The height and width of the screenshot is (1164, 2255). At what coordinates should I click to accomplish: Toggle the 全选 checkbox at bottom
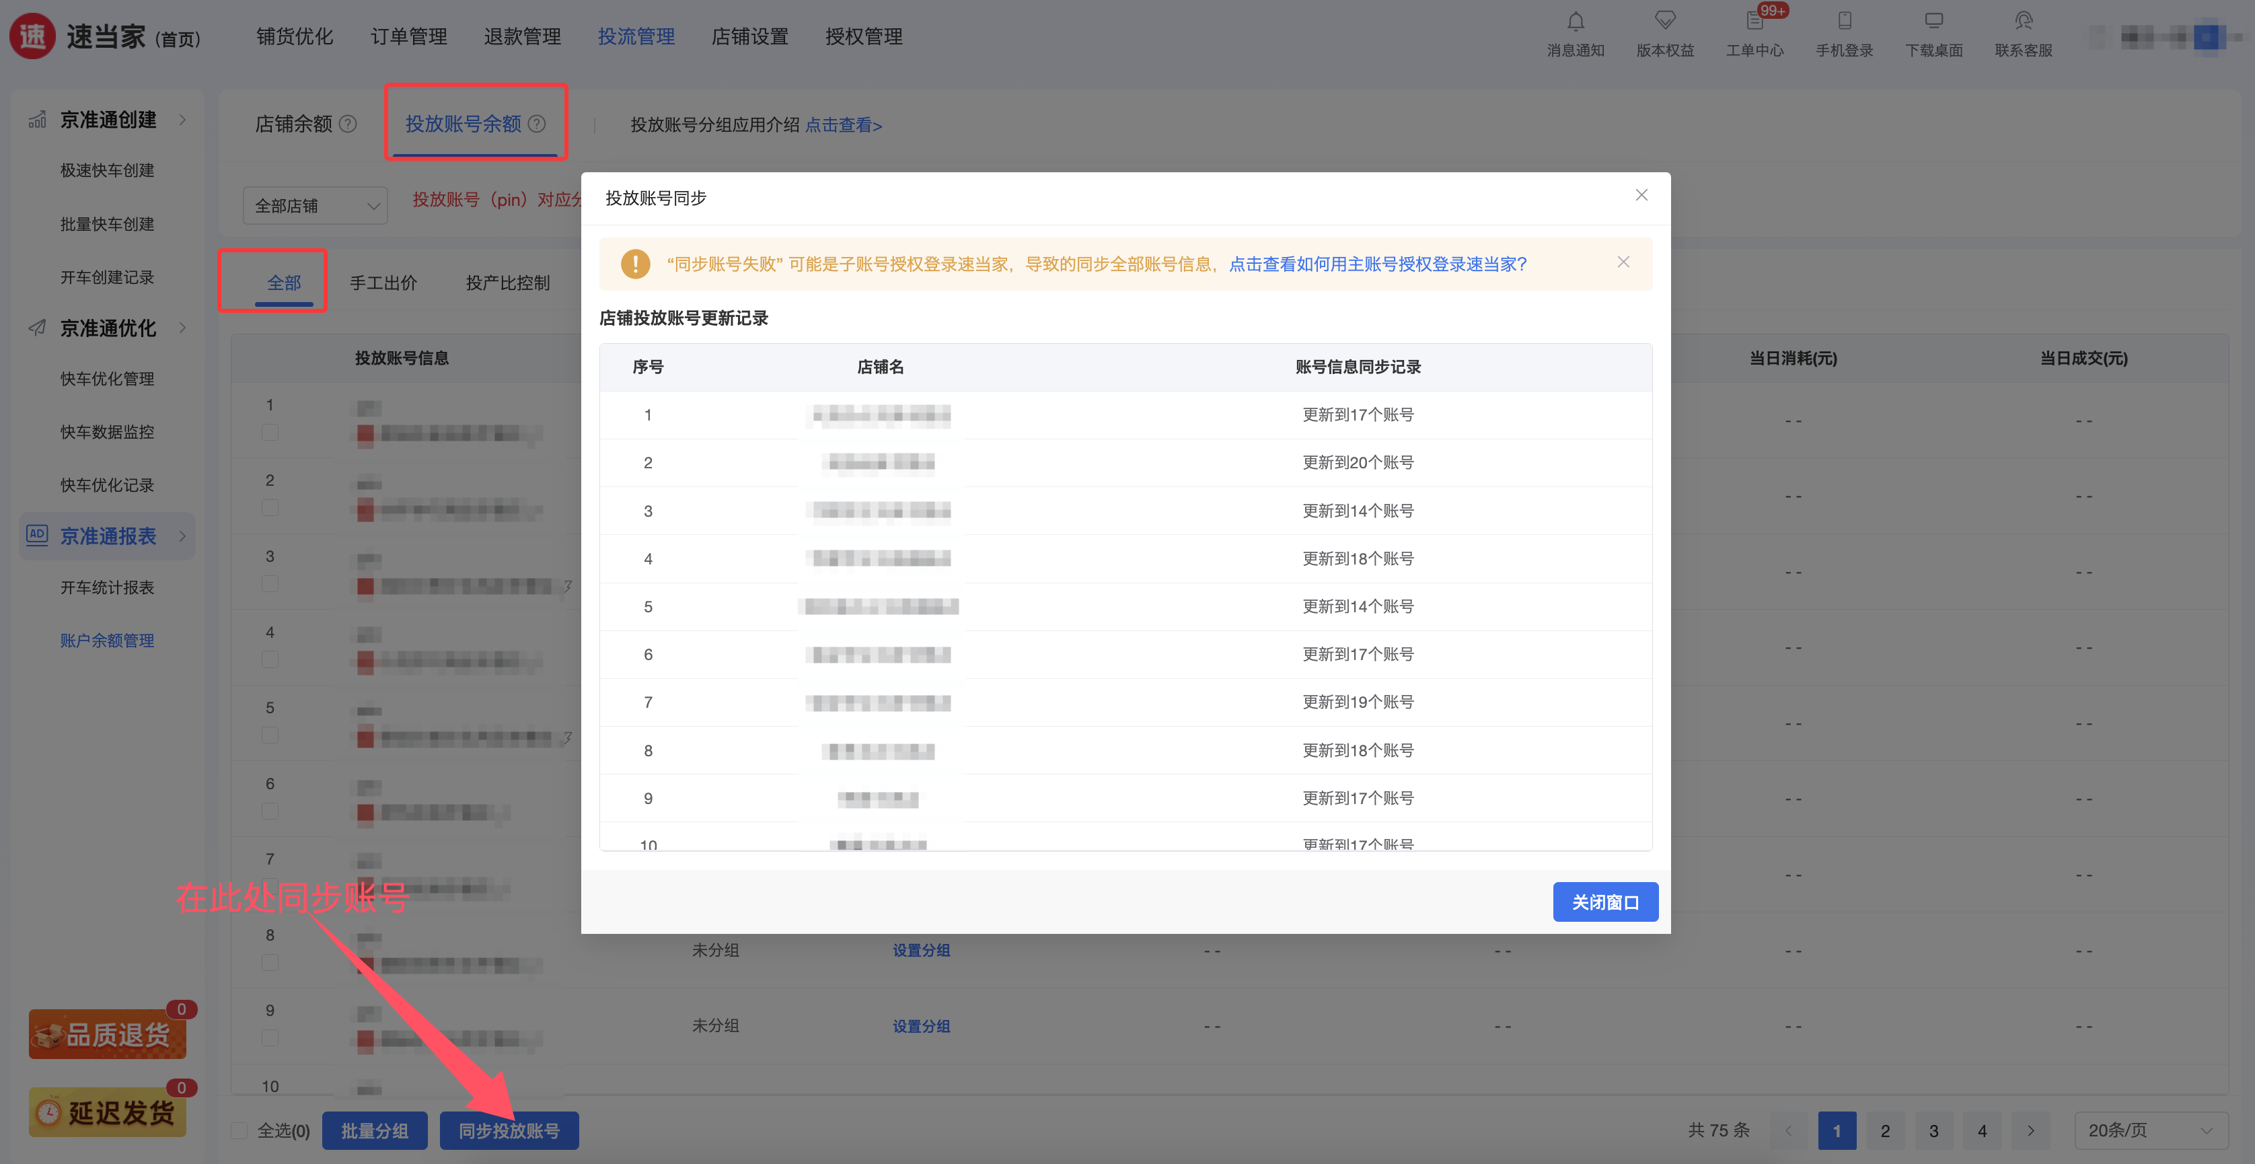[239, 1130]
